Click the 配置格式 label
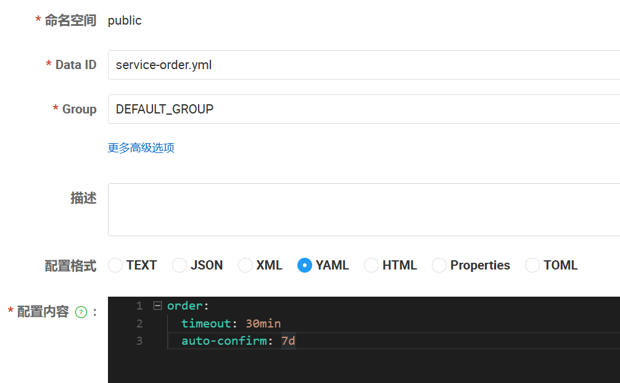The height and width of the screenshot is (383, 620). 70,266
